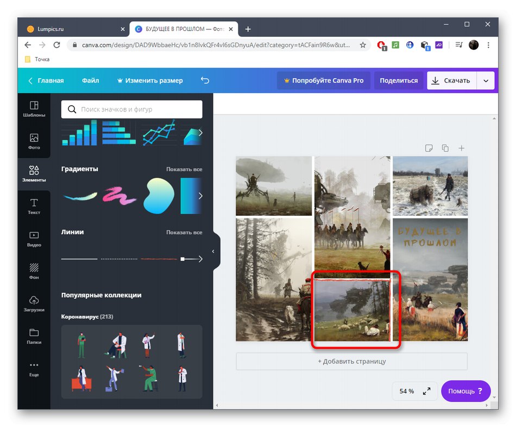Select the bar chart element
Screen dimensions: 516x427
[x=79, y=133]
